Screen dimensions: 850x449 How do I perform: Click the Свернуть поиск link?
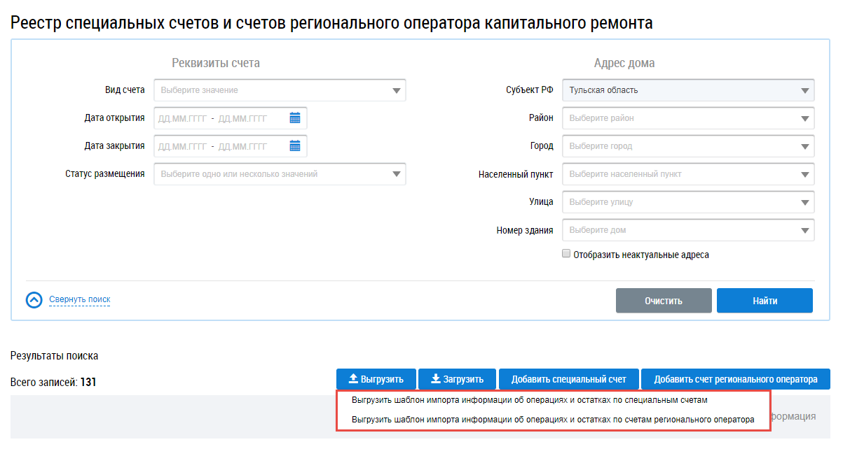79,299
